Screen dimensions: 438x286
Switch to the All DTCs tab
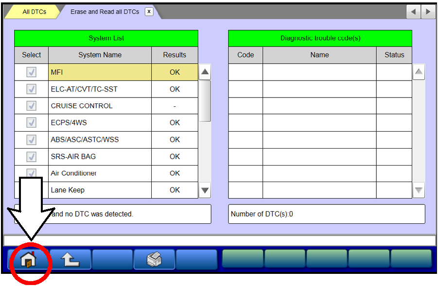[x=34, y=12]
